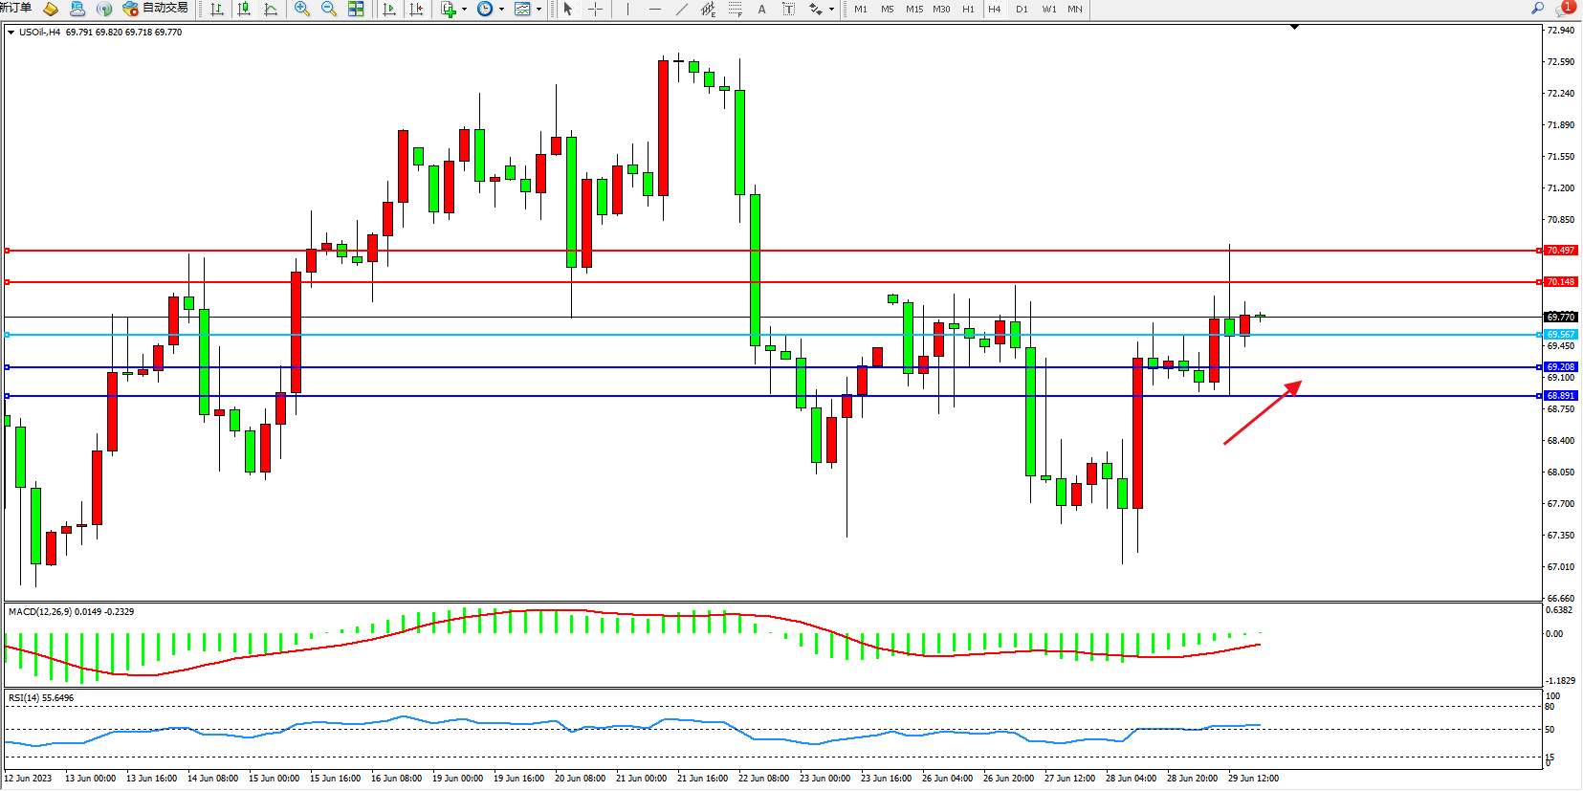
Task: Open the indicators list dropdown arrow
Action: click(464, 10)
